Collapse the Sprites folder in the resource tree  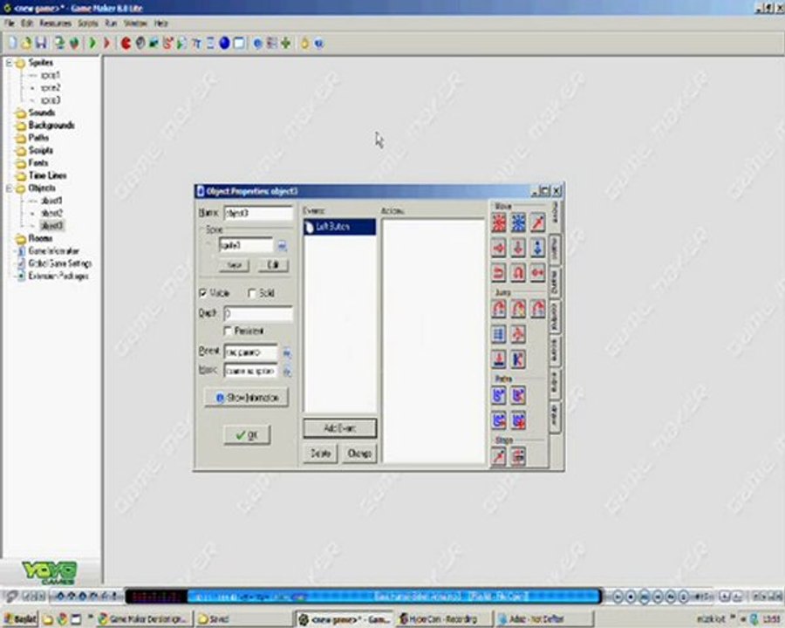(9, 63)
